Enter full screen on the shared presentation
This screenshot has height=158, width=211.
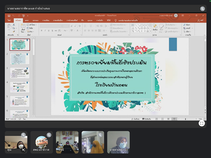(x=202, y=123)
